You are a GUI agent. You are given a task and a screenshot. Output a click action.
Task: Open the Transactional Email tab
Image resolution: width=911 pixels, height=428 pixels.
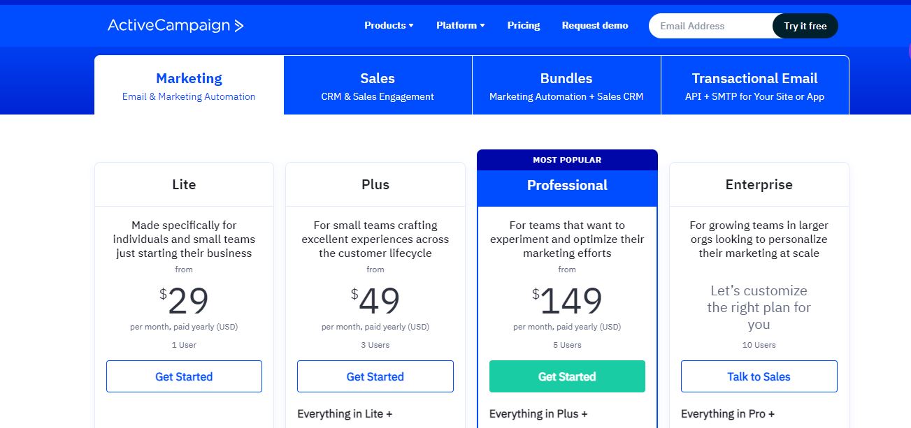(755, 85)
